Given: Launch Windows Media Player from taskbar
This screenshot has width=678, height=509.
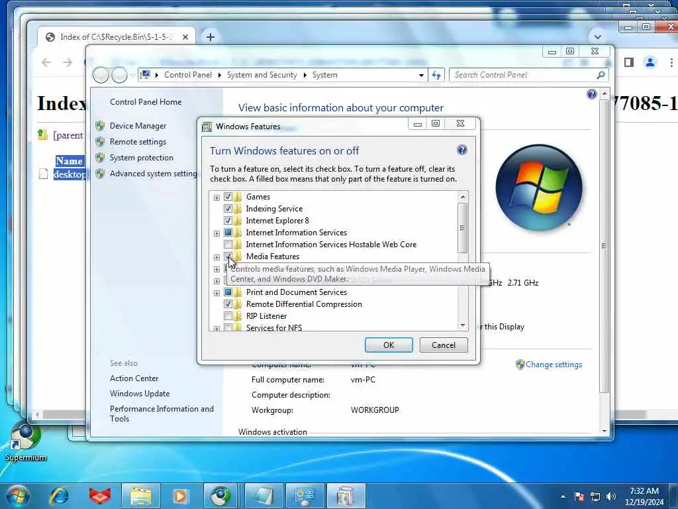Looking at the screenshot, I should (x=180, y=496).
